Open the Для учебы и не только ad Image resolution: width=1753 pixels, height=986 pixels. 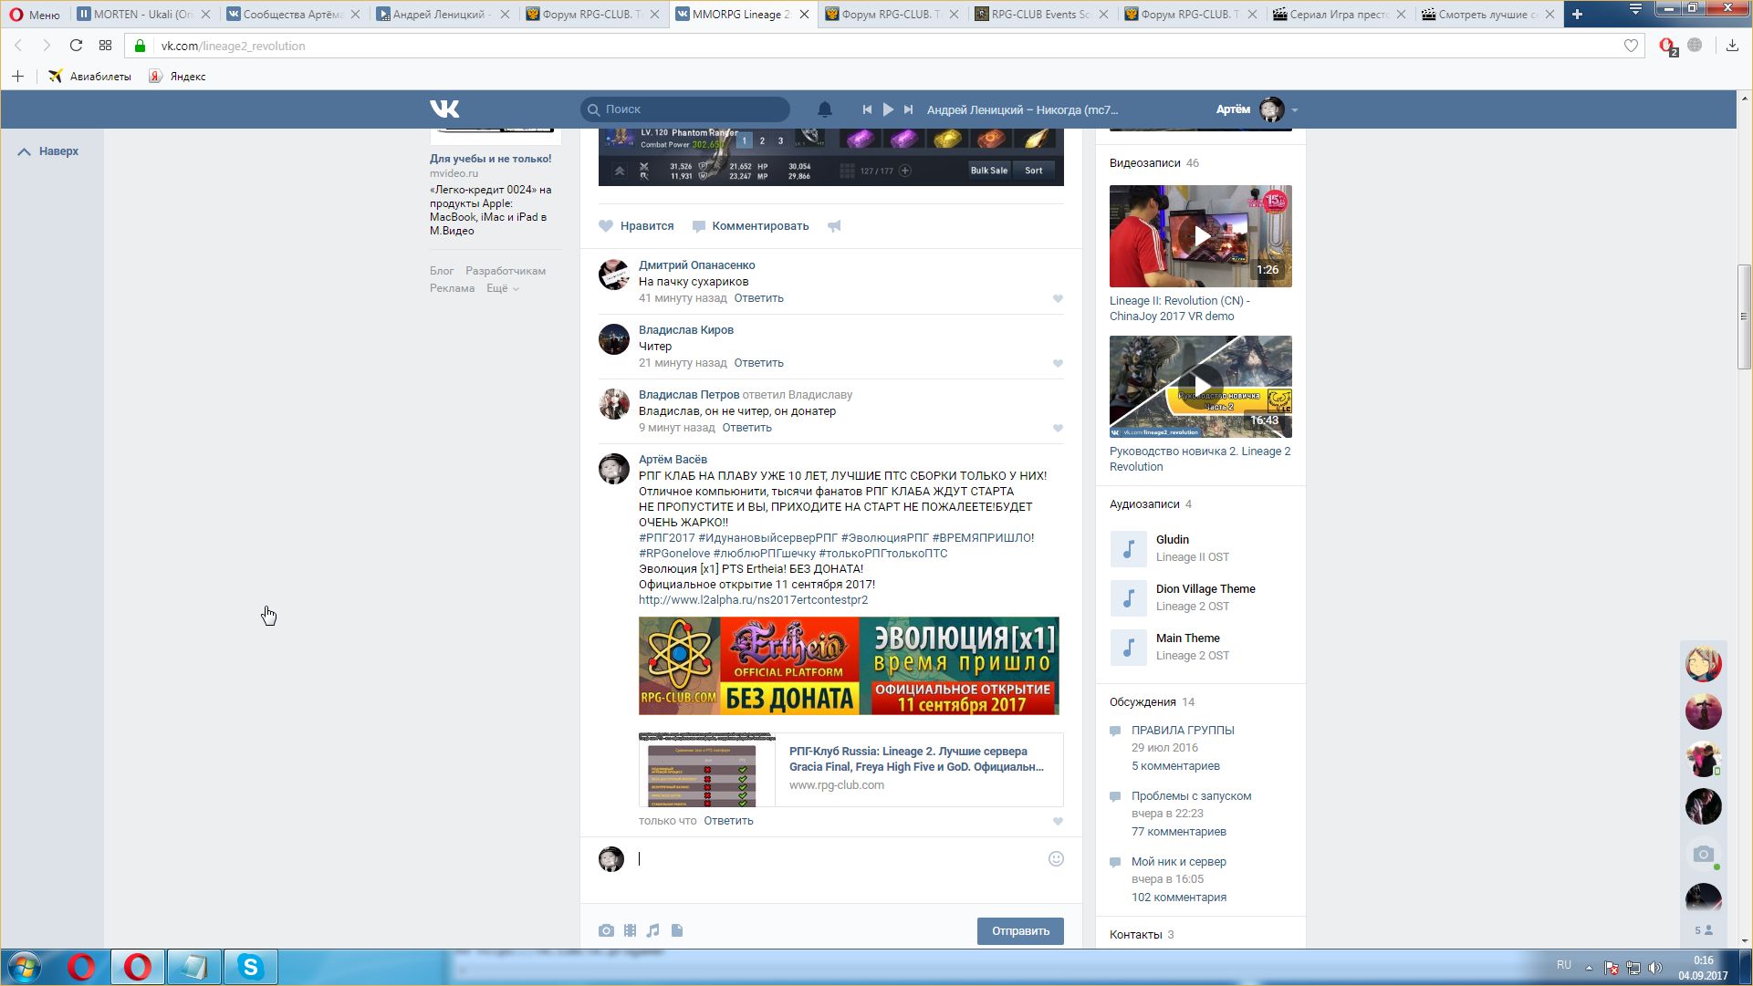pyautogui.click(x=490, y=159)
